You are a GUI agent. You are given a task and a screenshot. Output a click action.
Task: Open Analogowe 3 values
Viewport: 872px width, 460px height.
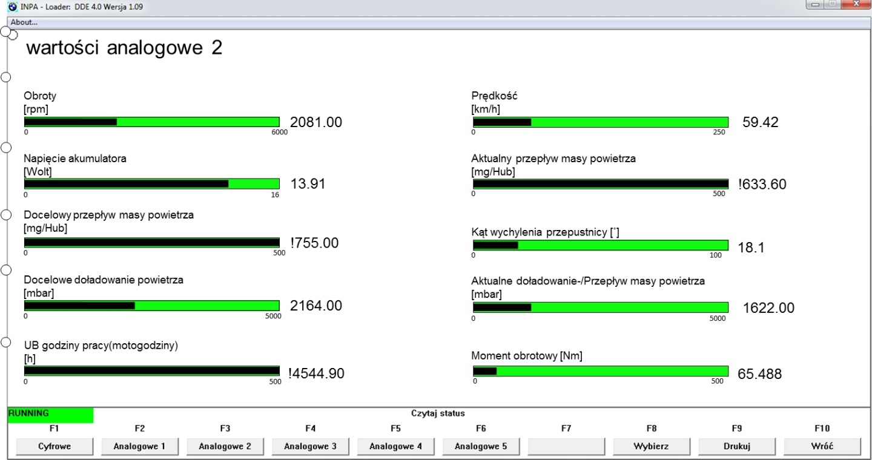point(311,447)
